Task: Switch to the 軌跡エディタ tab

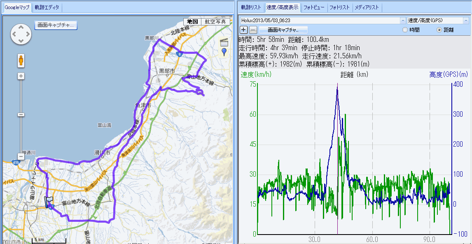Action: click(x=47, y=7)
